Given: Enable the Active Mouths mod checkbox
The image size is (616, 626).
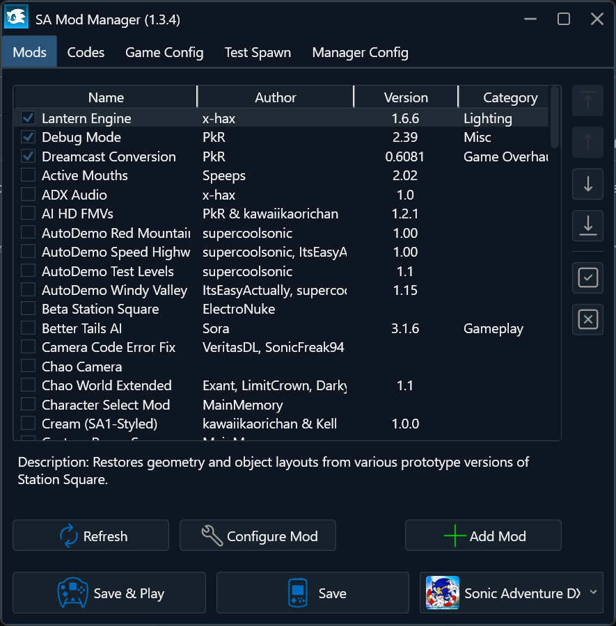Looking at the screenshot, I should pyautogui.click(x=29, y=175).
